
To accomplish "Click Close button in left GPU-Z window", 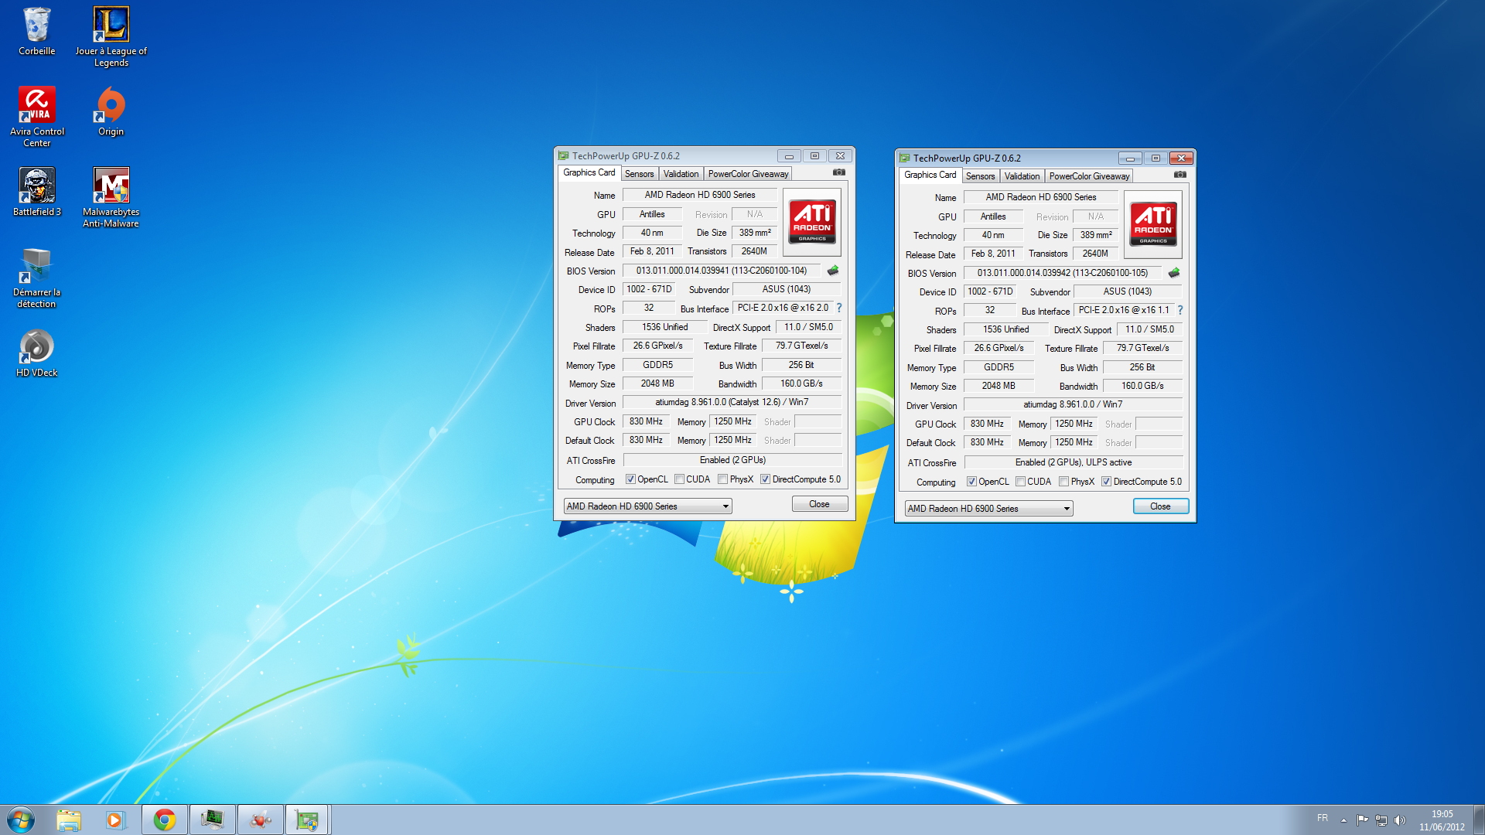I will click(x=819, y=504).
